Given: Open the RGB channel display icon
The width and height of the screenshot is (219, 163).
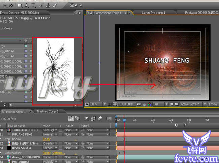Looking at the screenshot, I should pos(150,104).
